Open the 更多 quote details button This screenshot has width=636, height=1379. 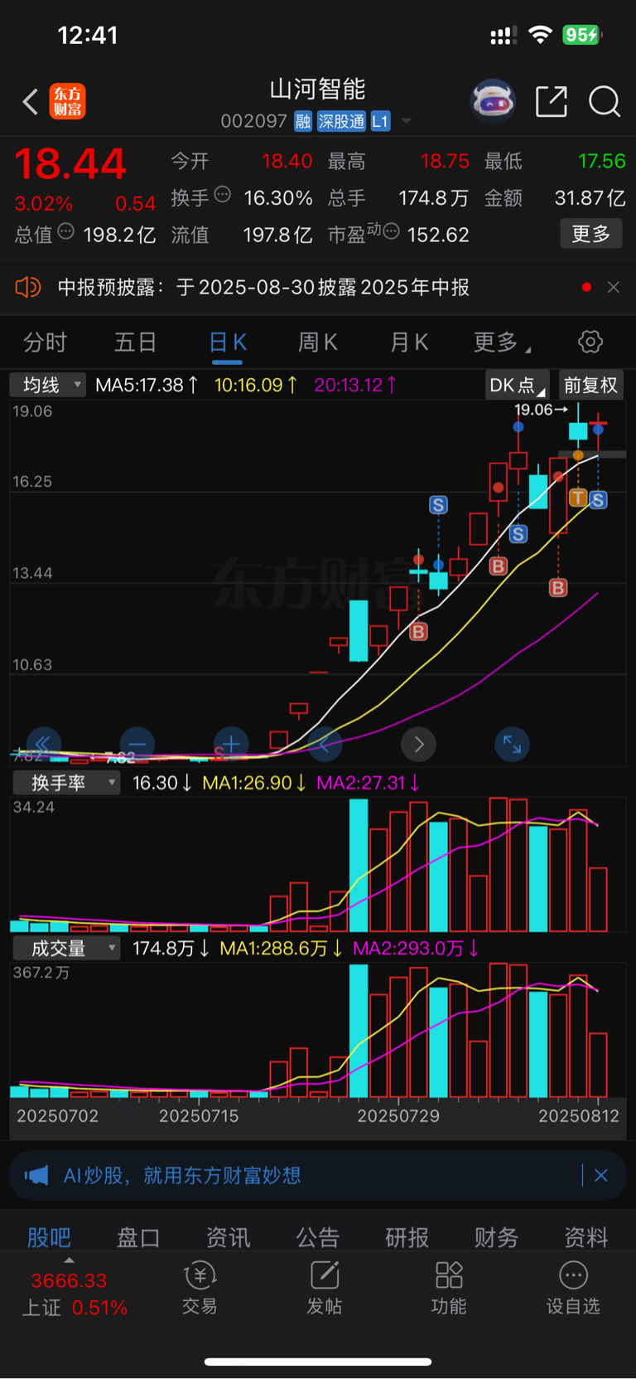tap(591, 234)
